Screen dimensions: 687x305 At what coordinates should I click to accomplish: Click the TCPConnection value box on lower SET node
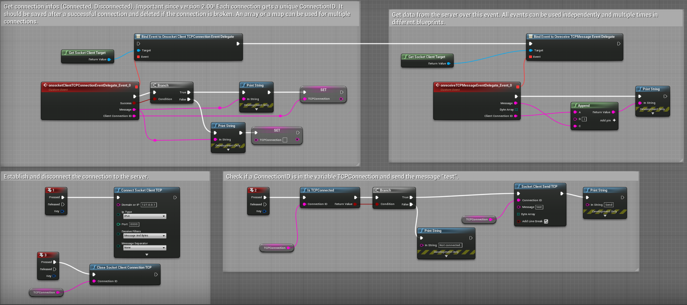(285, 140)
